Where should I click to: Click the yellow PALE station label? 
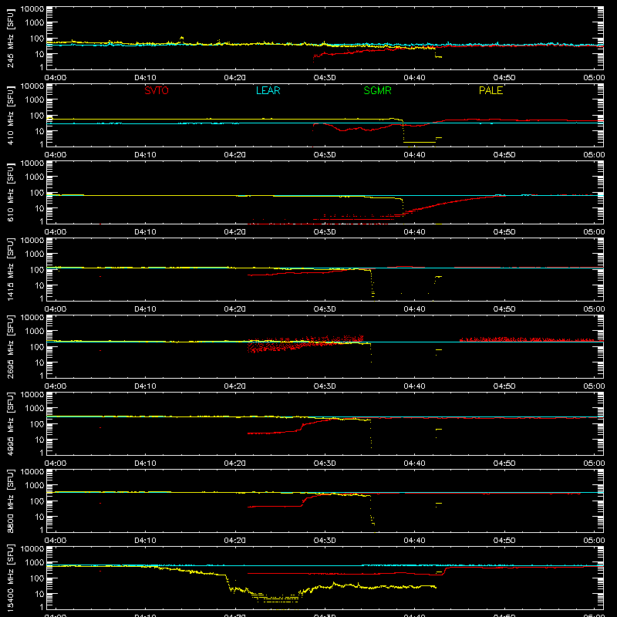[491, 90]
